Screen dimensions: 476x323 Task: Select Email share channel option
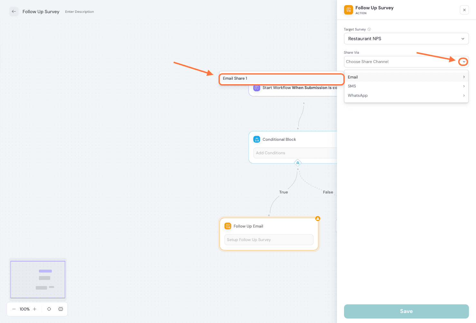(353, 77)
